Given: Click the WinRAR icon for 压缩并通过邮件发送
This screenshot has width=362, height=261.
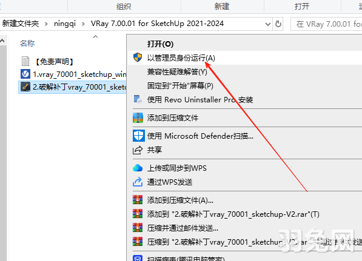Looking at the screenshot, I should [138, 228].
